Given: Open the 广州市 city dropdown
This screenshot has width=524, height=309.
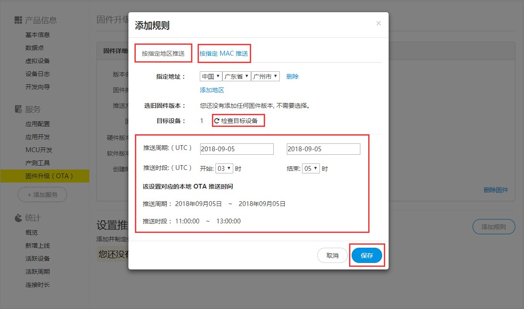Looking at the screenshot, I should (265, 76).
